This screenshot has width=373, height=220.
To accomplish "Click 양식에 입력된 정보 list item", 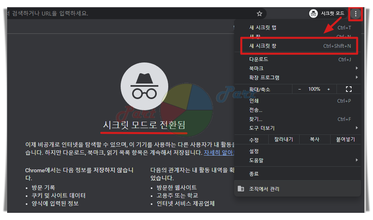I will pos(55,204).
